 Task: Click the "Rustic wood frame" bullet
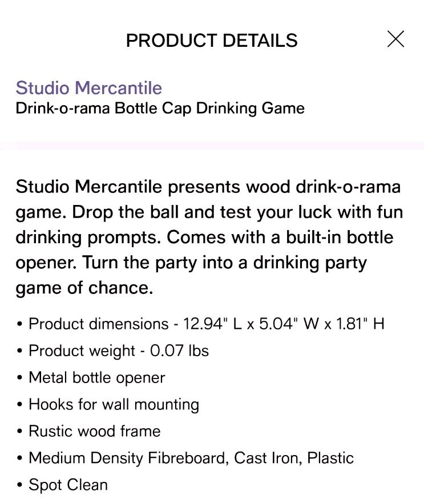point(94,431)
